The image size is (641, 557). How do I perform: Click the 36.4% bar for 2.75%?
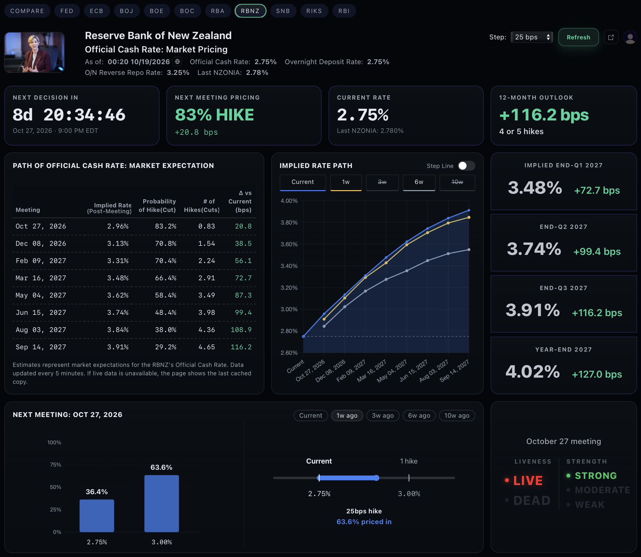pyautogui.click(x=97, y=516)
